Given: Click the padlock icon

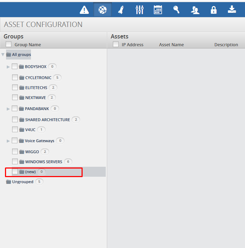Looking at the screenshot, I should [x=214, y=10].
